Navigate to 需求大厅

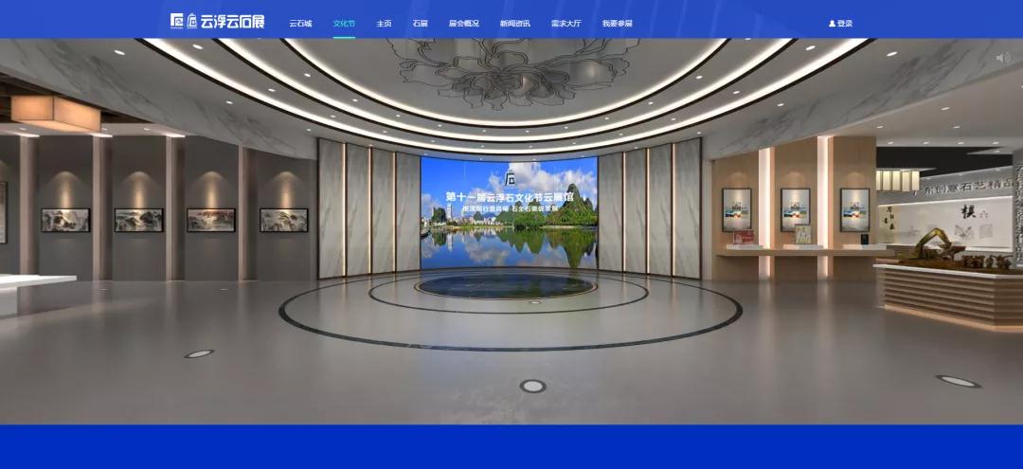(x=565, y=24)
